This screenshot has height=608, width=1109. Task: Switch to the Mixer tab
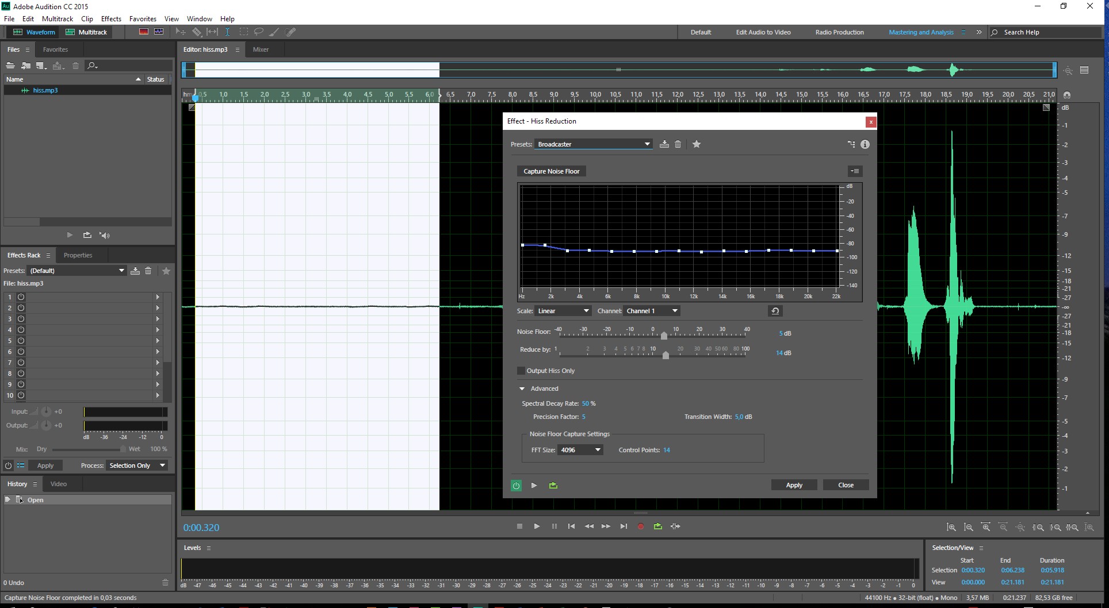pyautogui.click(x=261, y=49)
